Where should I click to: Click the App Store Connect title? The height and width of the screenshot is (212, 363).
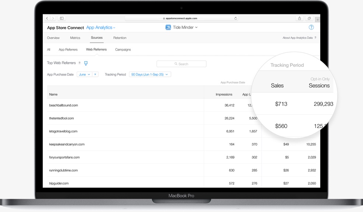tap(66, 28)
